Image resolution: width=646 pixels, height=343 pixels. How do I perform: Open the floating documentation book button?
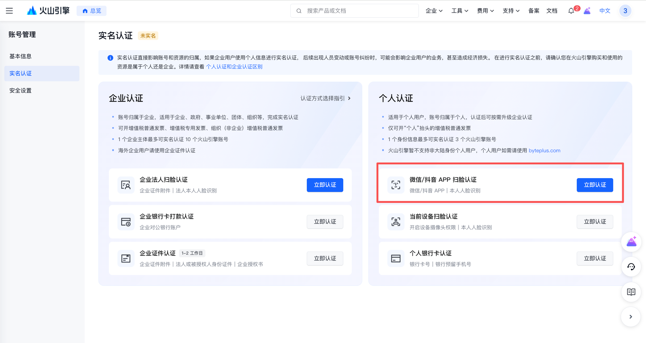[631, 292]
